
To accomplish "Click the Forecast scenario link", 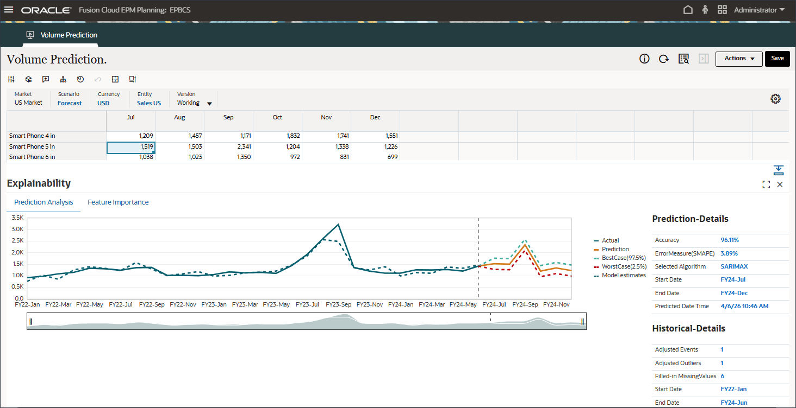I will (70, 103).
